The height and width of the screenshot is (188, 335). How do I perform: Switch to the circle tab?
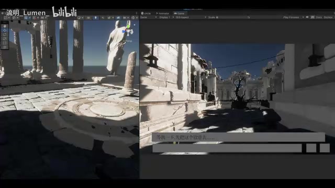[146, 14]
